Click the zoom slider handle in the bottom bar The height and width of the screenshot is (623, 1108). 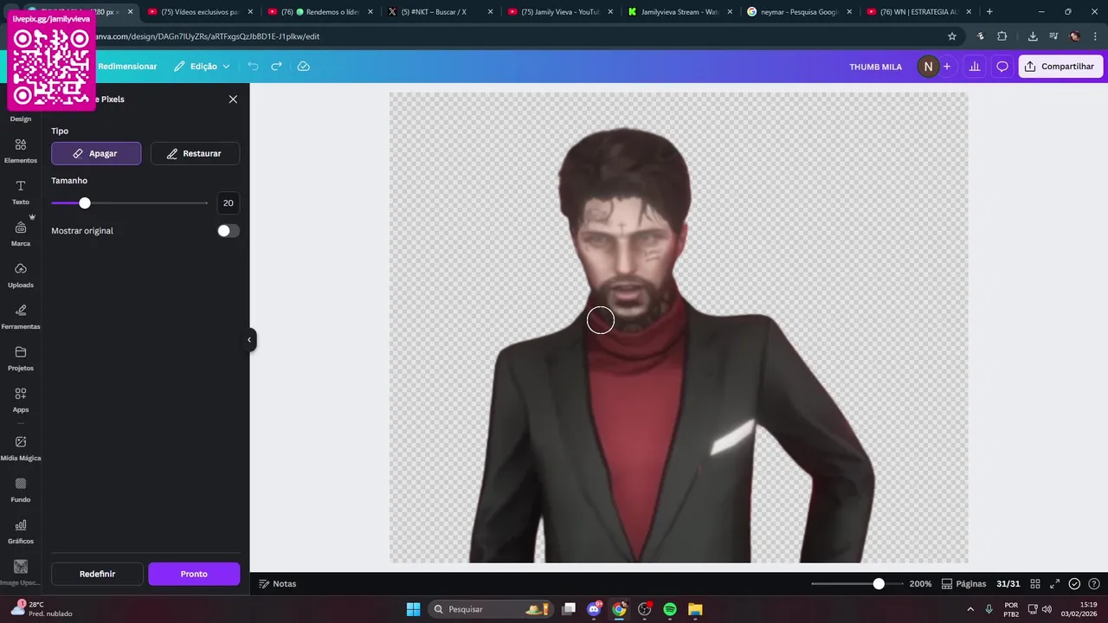pos(879,584)
